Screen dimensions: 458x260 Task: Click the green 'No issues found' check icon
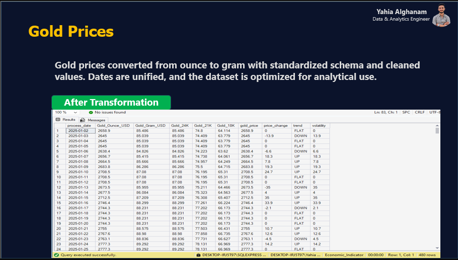(91, 112)
